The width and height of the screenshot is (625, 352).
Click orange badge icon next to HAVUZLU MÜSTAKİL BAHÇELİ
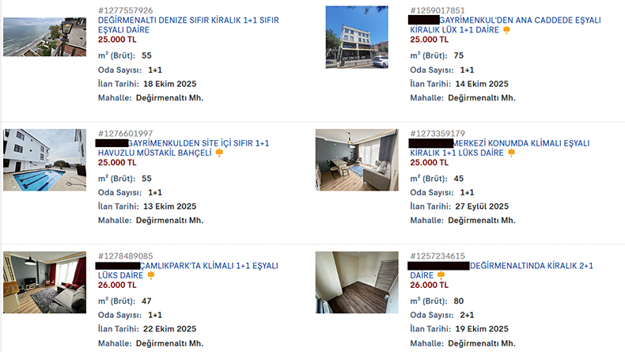coord(219,153)
